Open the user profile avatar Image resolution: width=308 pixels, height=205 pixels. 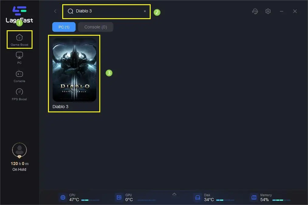[x=19, y=150]
